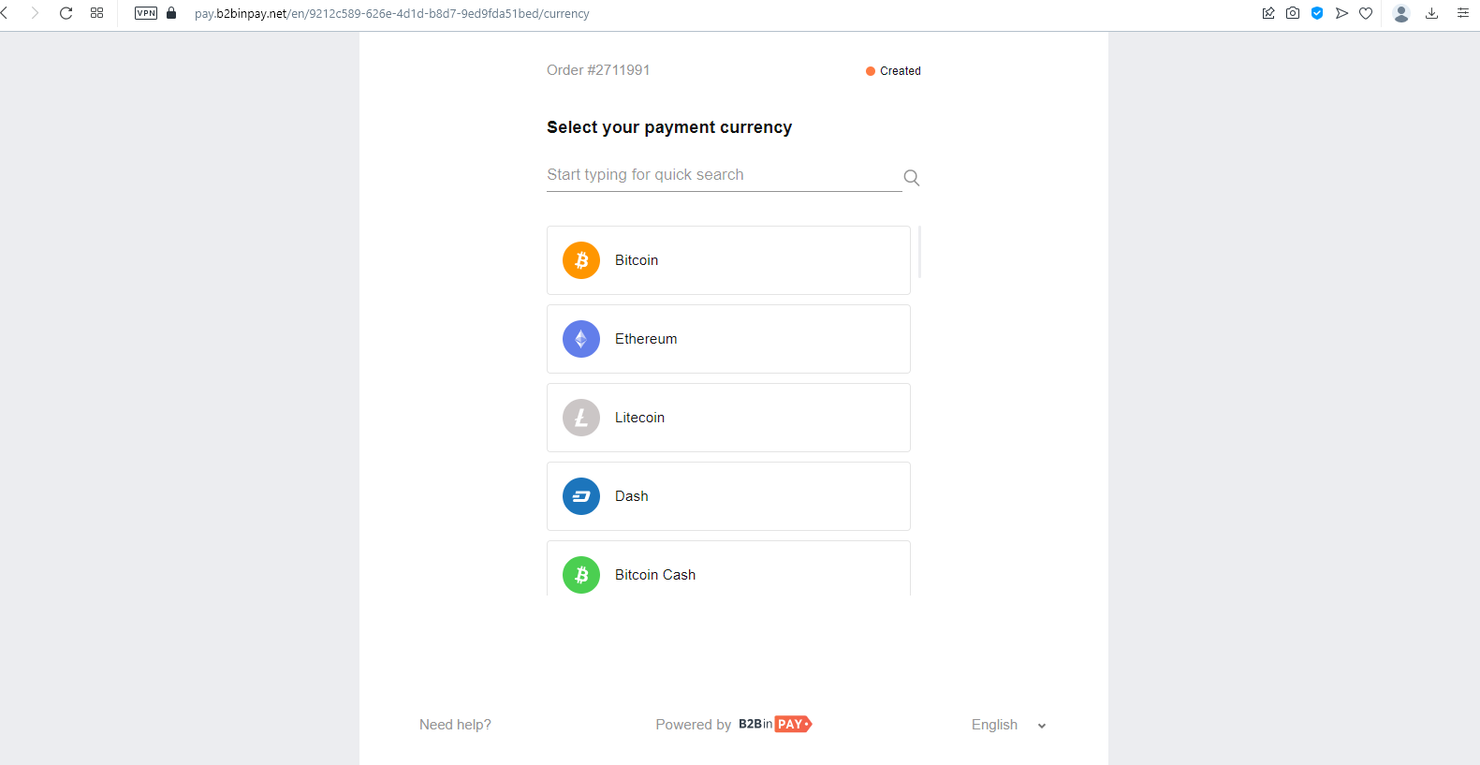Image resolution: width=1480 pixels, height=765 pixels.
Task: Focus the quick search input field
Action: click(x=724, y=175)
